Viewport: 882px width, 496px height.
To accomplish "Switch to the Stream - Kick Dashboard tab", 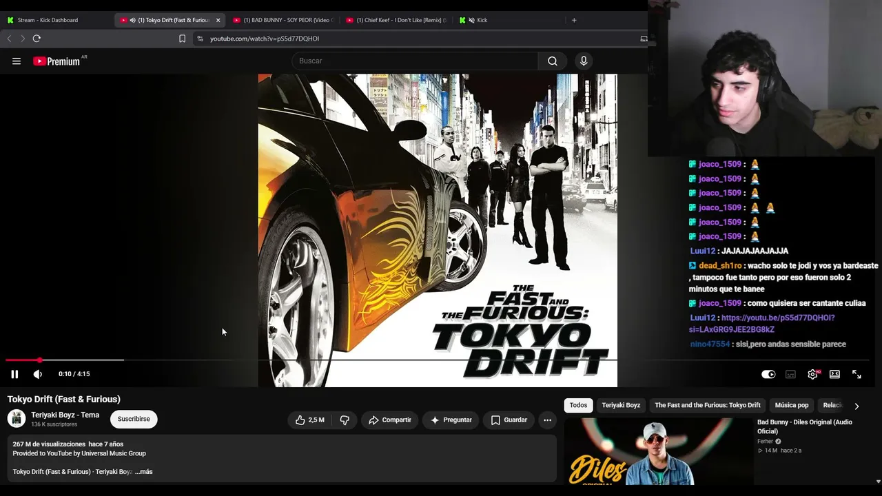I will pyautogui.click(x=48, y=20).
